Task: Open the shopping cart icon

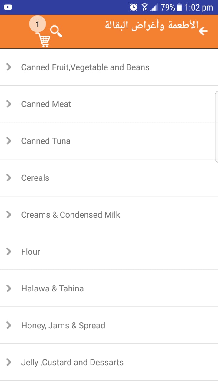Action: pos(43,40)
